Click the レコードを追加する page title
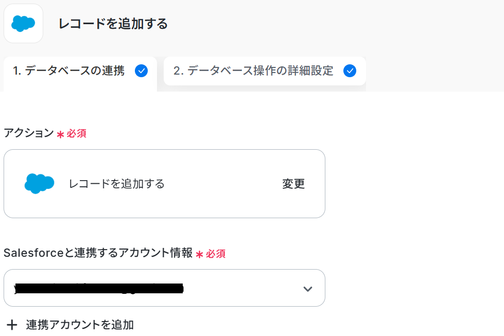This screenshot has width=504, height=336. (x=113, y=24)
